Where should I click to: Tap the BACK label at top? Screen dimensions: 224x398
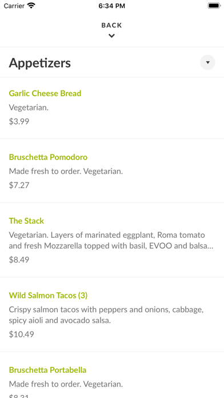click(111, 25)
